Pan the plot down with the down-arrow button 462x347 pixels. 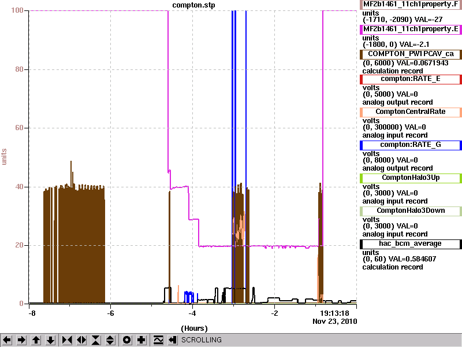tap(50, 340)
